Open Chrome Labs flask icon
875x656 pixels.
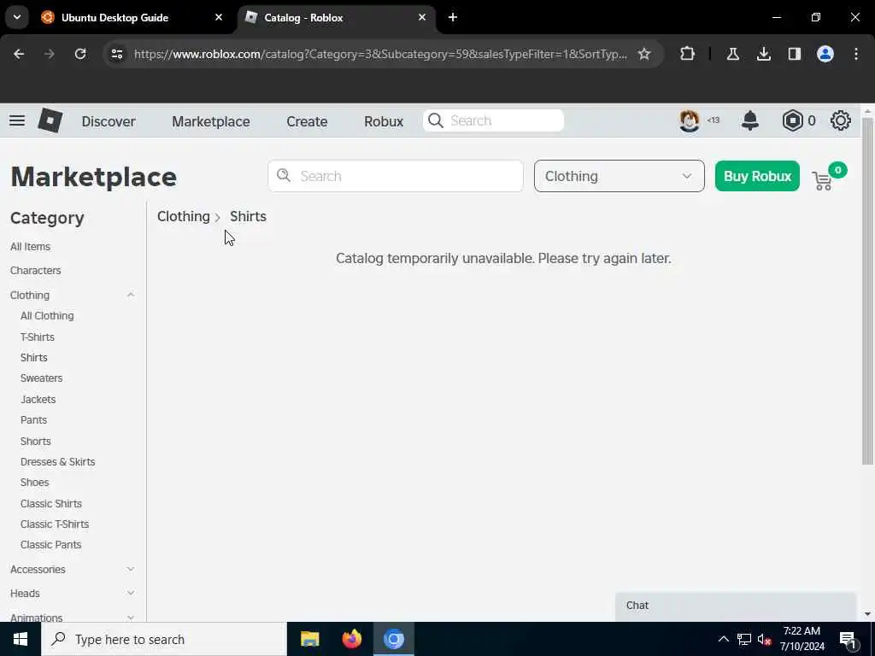coord(732,54)
